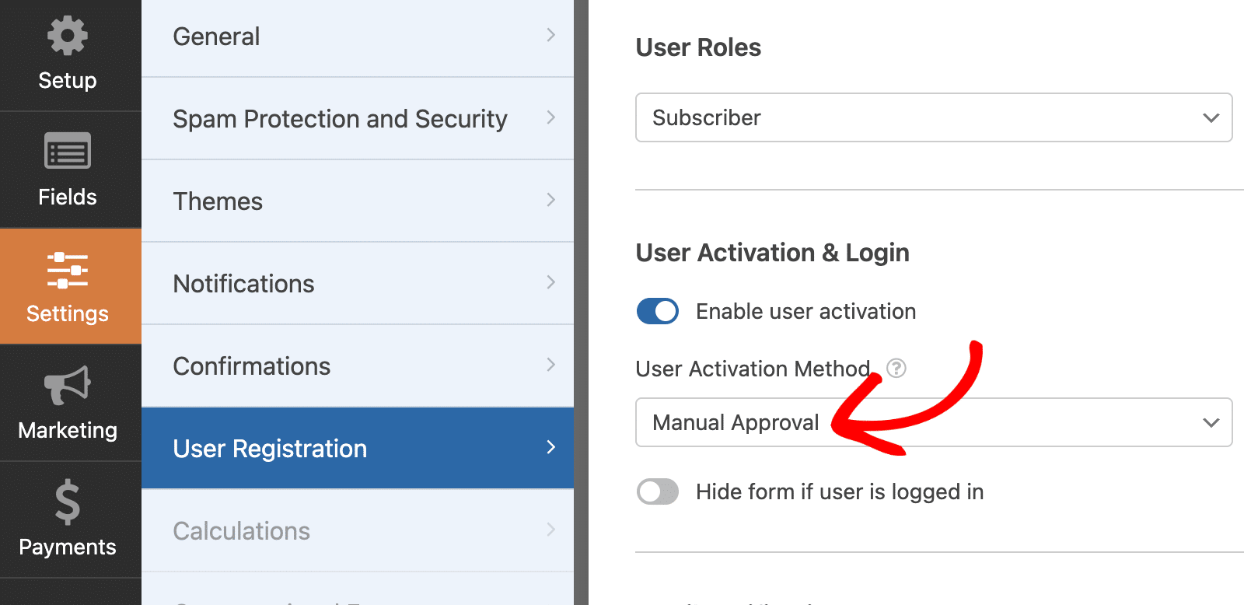Open the Calculations settings item
Screen dimensions: 1244x605
[358, 531]
